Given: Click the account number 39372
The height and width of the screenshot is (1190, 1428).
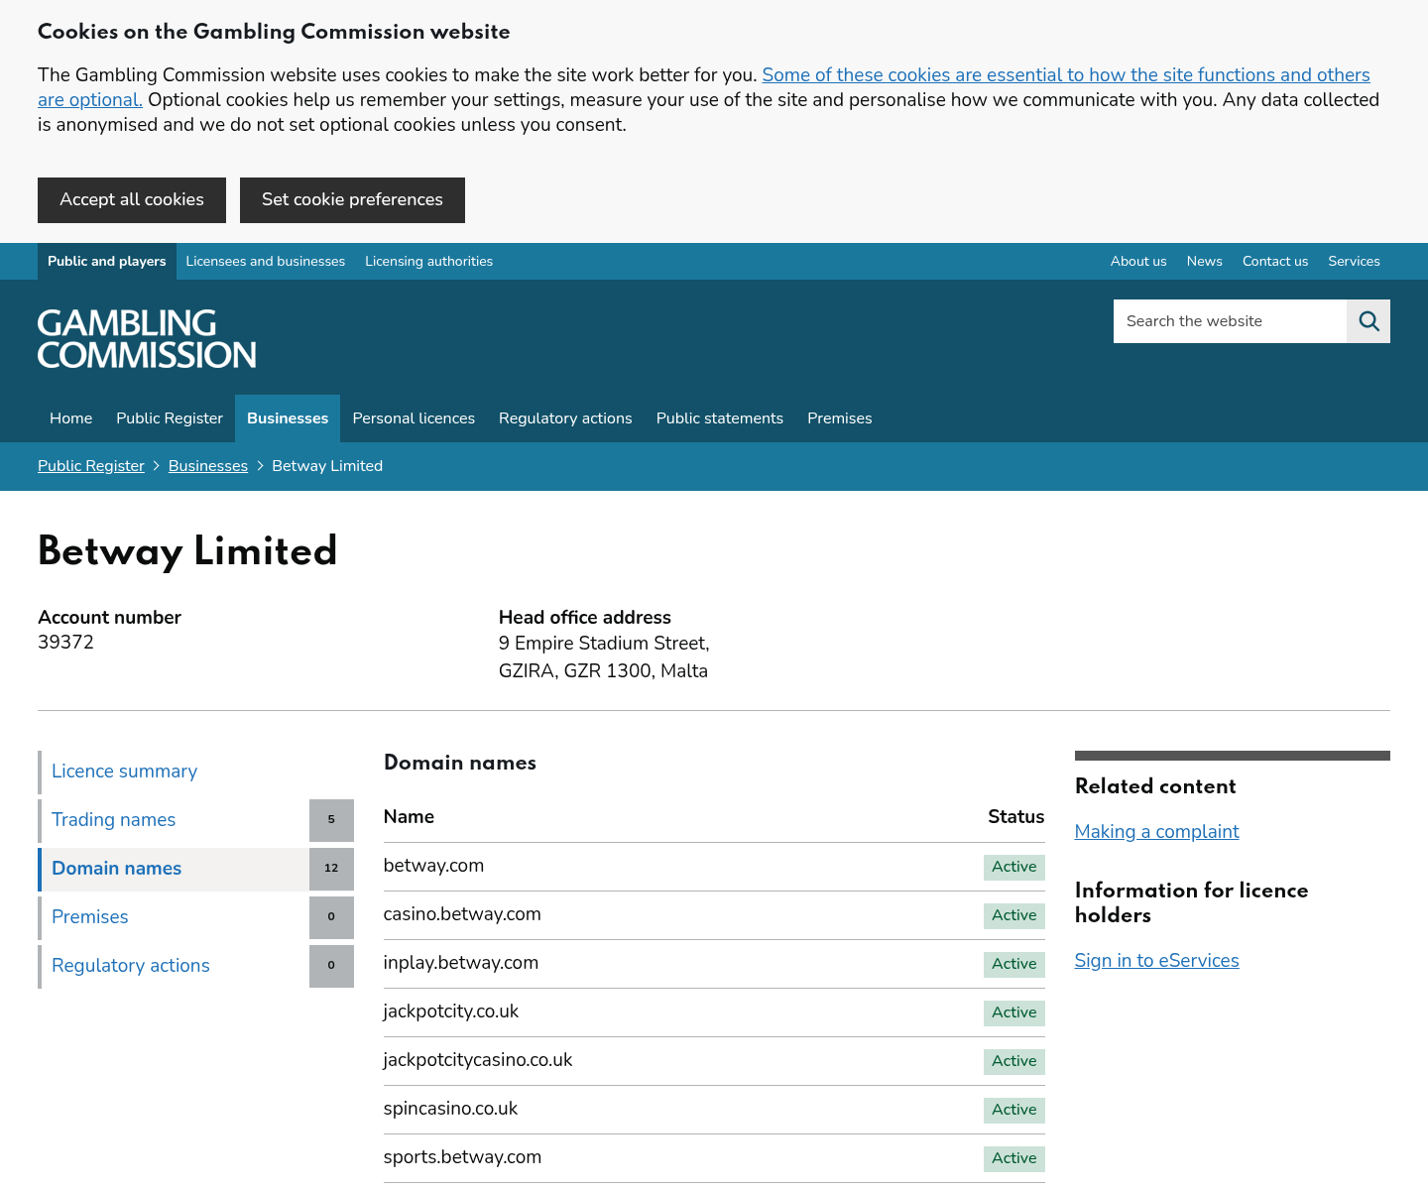Looking at the screenshot, I should 65,643.
